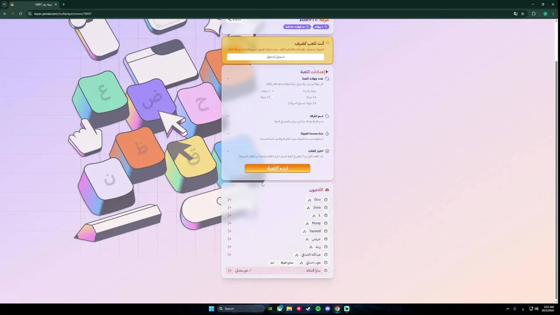Click the players group icon next to اللاعبون
Viewport: 560px width, 315px height.
(327, 190)
